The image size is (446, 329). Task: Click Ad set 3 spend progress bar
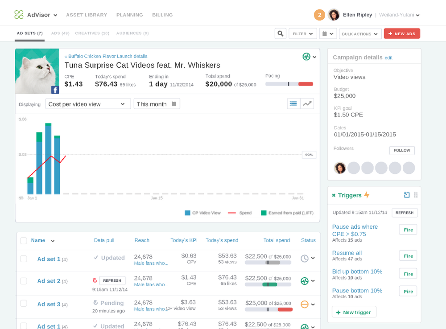click(268, 309)
